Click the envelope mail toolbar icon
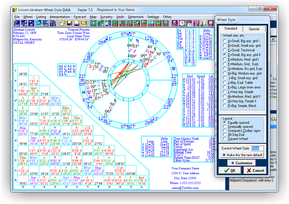This screenshot has width=289, height=204. (x=84, y=23)
